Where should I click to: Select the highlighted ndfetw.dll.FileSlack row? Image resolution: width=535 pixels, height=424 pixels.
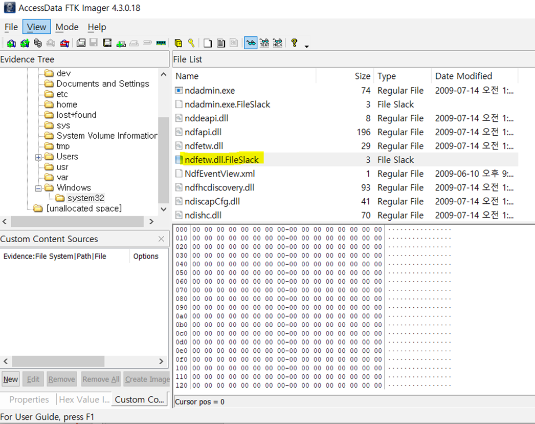(346, 160)
